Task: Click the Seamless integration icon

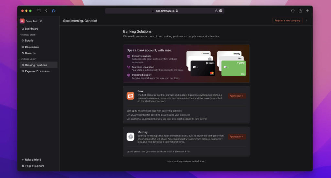Action: [x=129, y=67]
